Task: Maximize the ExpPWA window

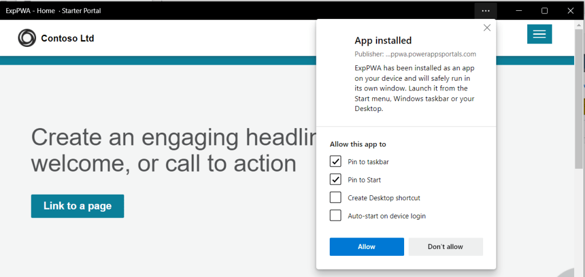Action: tap(545, 11)
